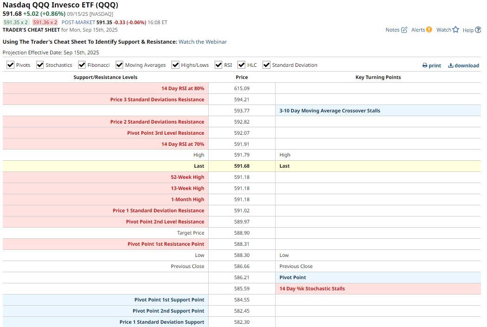Click the price 586.21
Screen dimensions: 487x327
pos(242,278)
